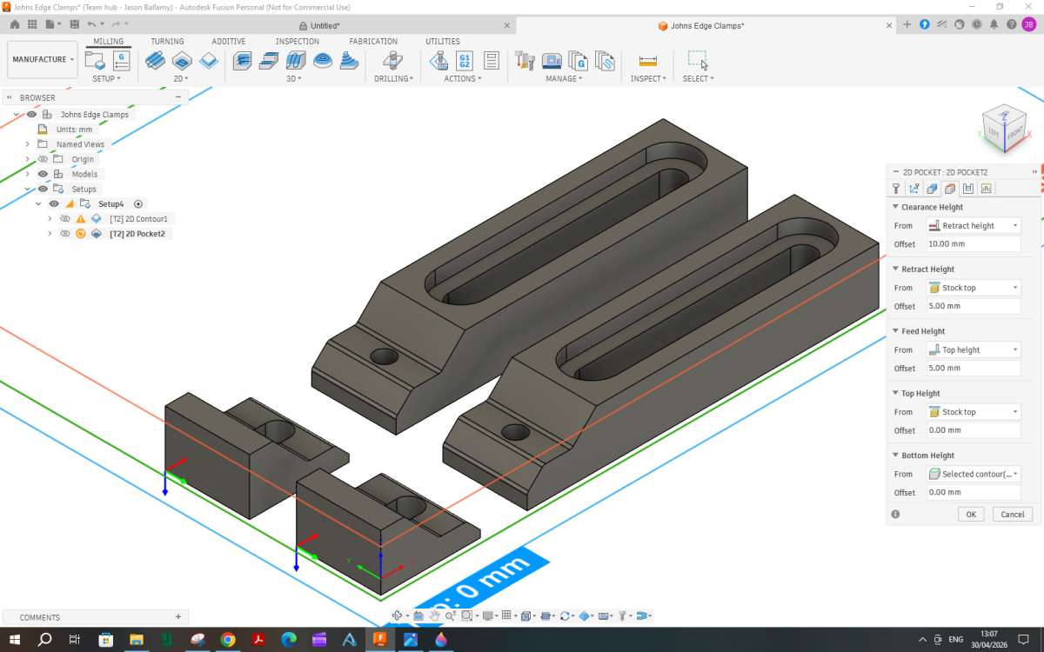Click the Bottom Height Offset field
Viewport: 1044px width, 652px height.
[x=973, y=492]
